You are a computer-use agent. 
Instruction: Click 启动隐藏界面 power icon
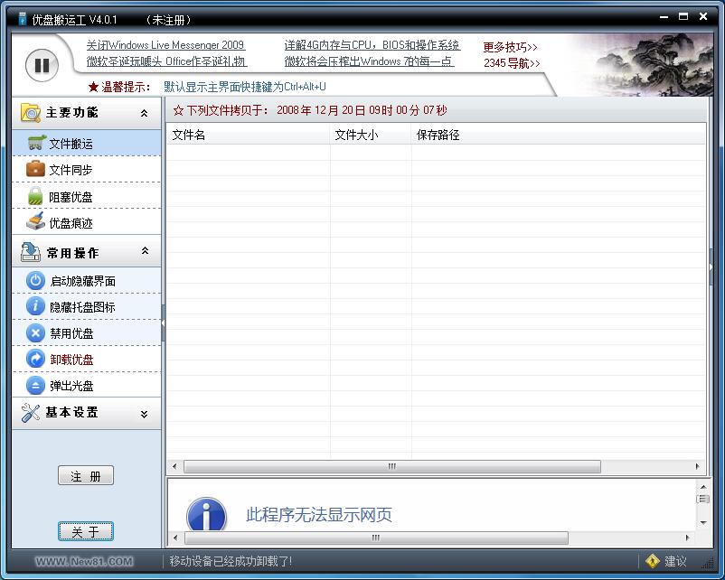point(35,281)
